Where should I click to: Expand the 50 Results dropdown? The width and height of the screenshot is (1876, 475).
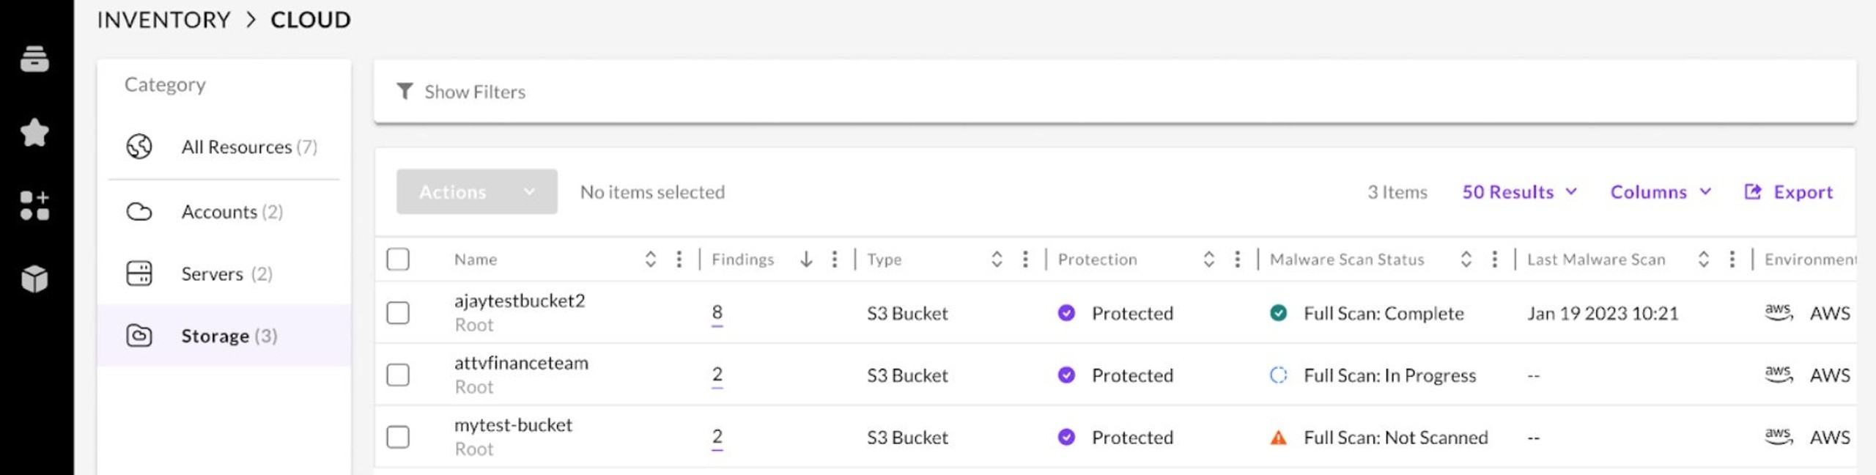[1519, 192]
